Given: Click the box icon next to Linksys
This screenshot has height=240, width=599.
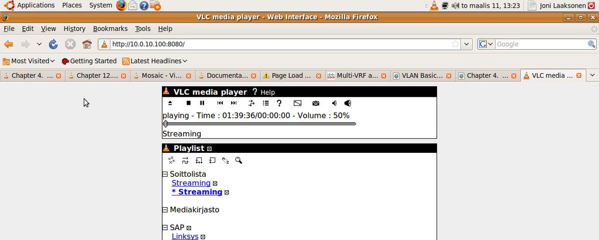Looking at the screenshot, I should [x=203, y=237].
